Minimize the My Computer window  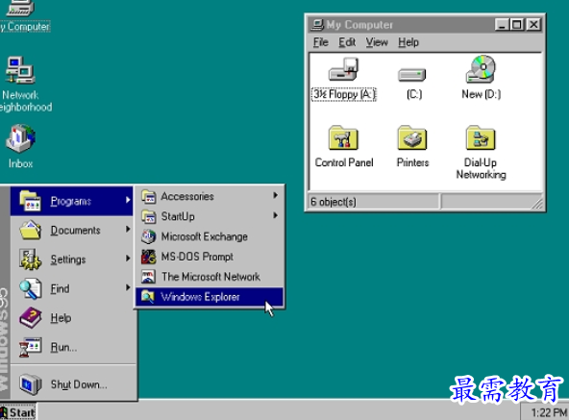502,25
